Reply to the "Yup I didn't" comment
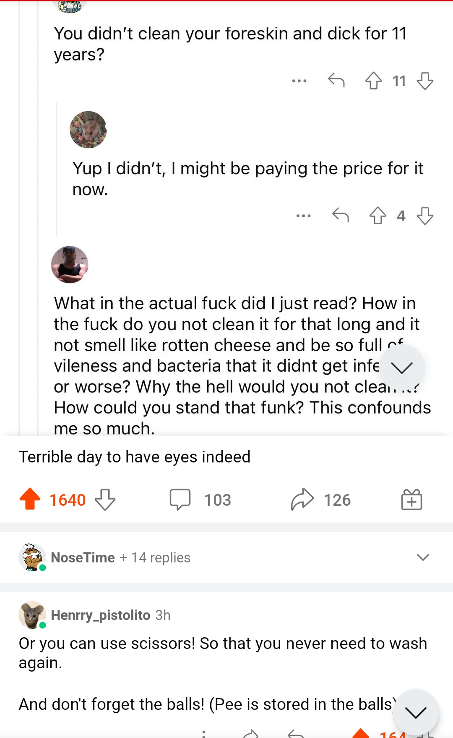 coord(341,215)
